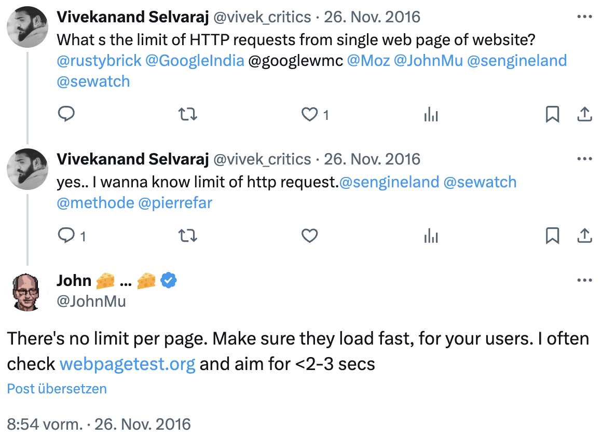Open the webpagetest.org link
The height and width of the screenshot is (438, 602).
128,364
